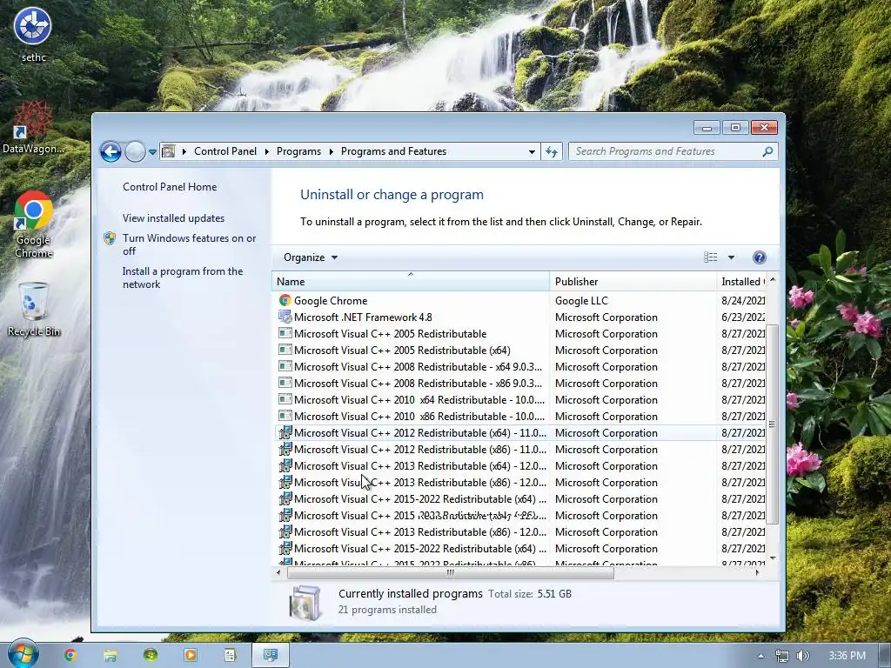
Task: Expand the arrow after Programs breadcrumb
Action: click(331, 151)
